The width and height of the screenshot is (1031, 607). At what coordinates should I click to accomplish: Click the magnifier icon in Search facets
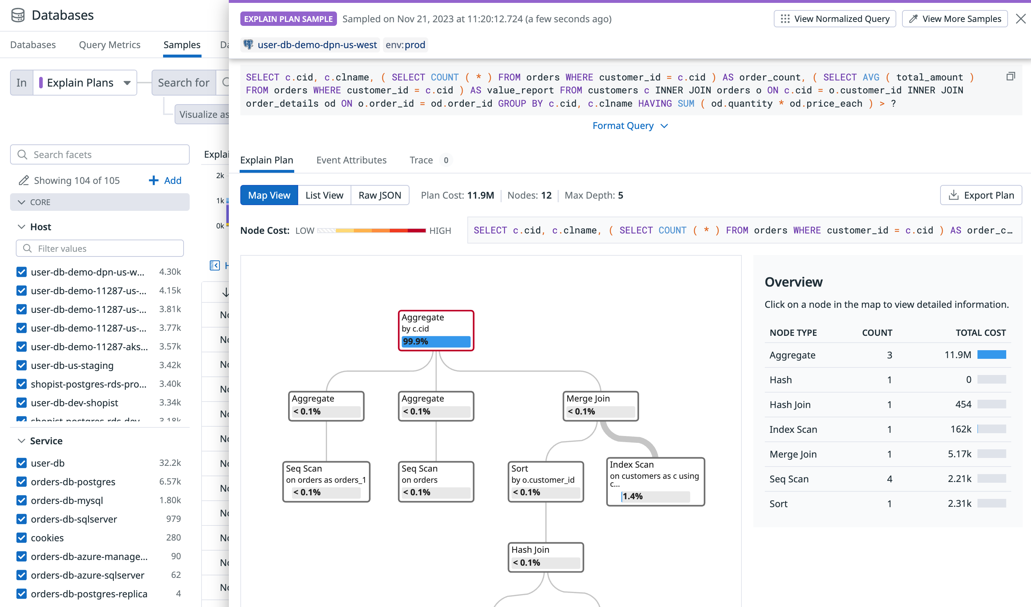click(23, 154)
